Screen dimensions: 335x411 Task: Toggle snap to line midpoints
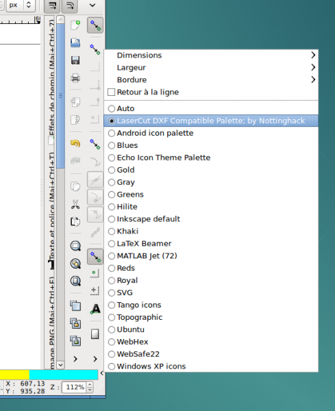click(x=95, y=232)
